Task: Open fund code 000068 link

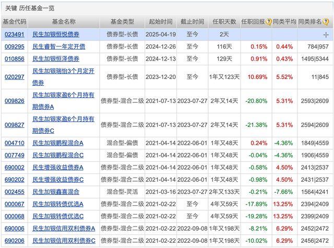Action: (15, 217)
